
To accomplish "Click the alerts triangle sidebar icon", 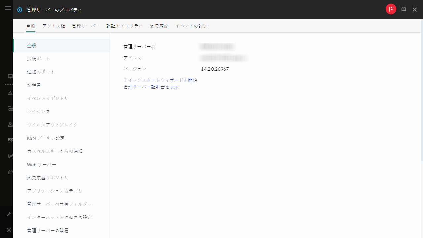I will click(x=10, y=93).
